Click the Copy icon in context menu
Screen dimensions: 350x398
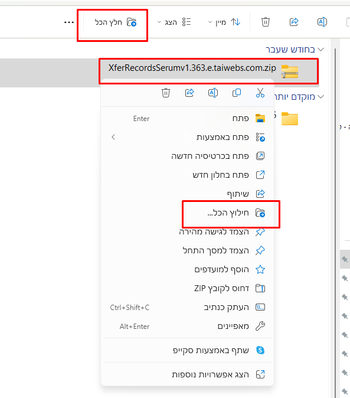pyautogui.click(x=237, y=93)
